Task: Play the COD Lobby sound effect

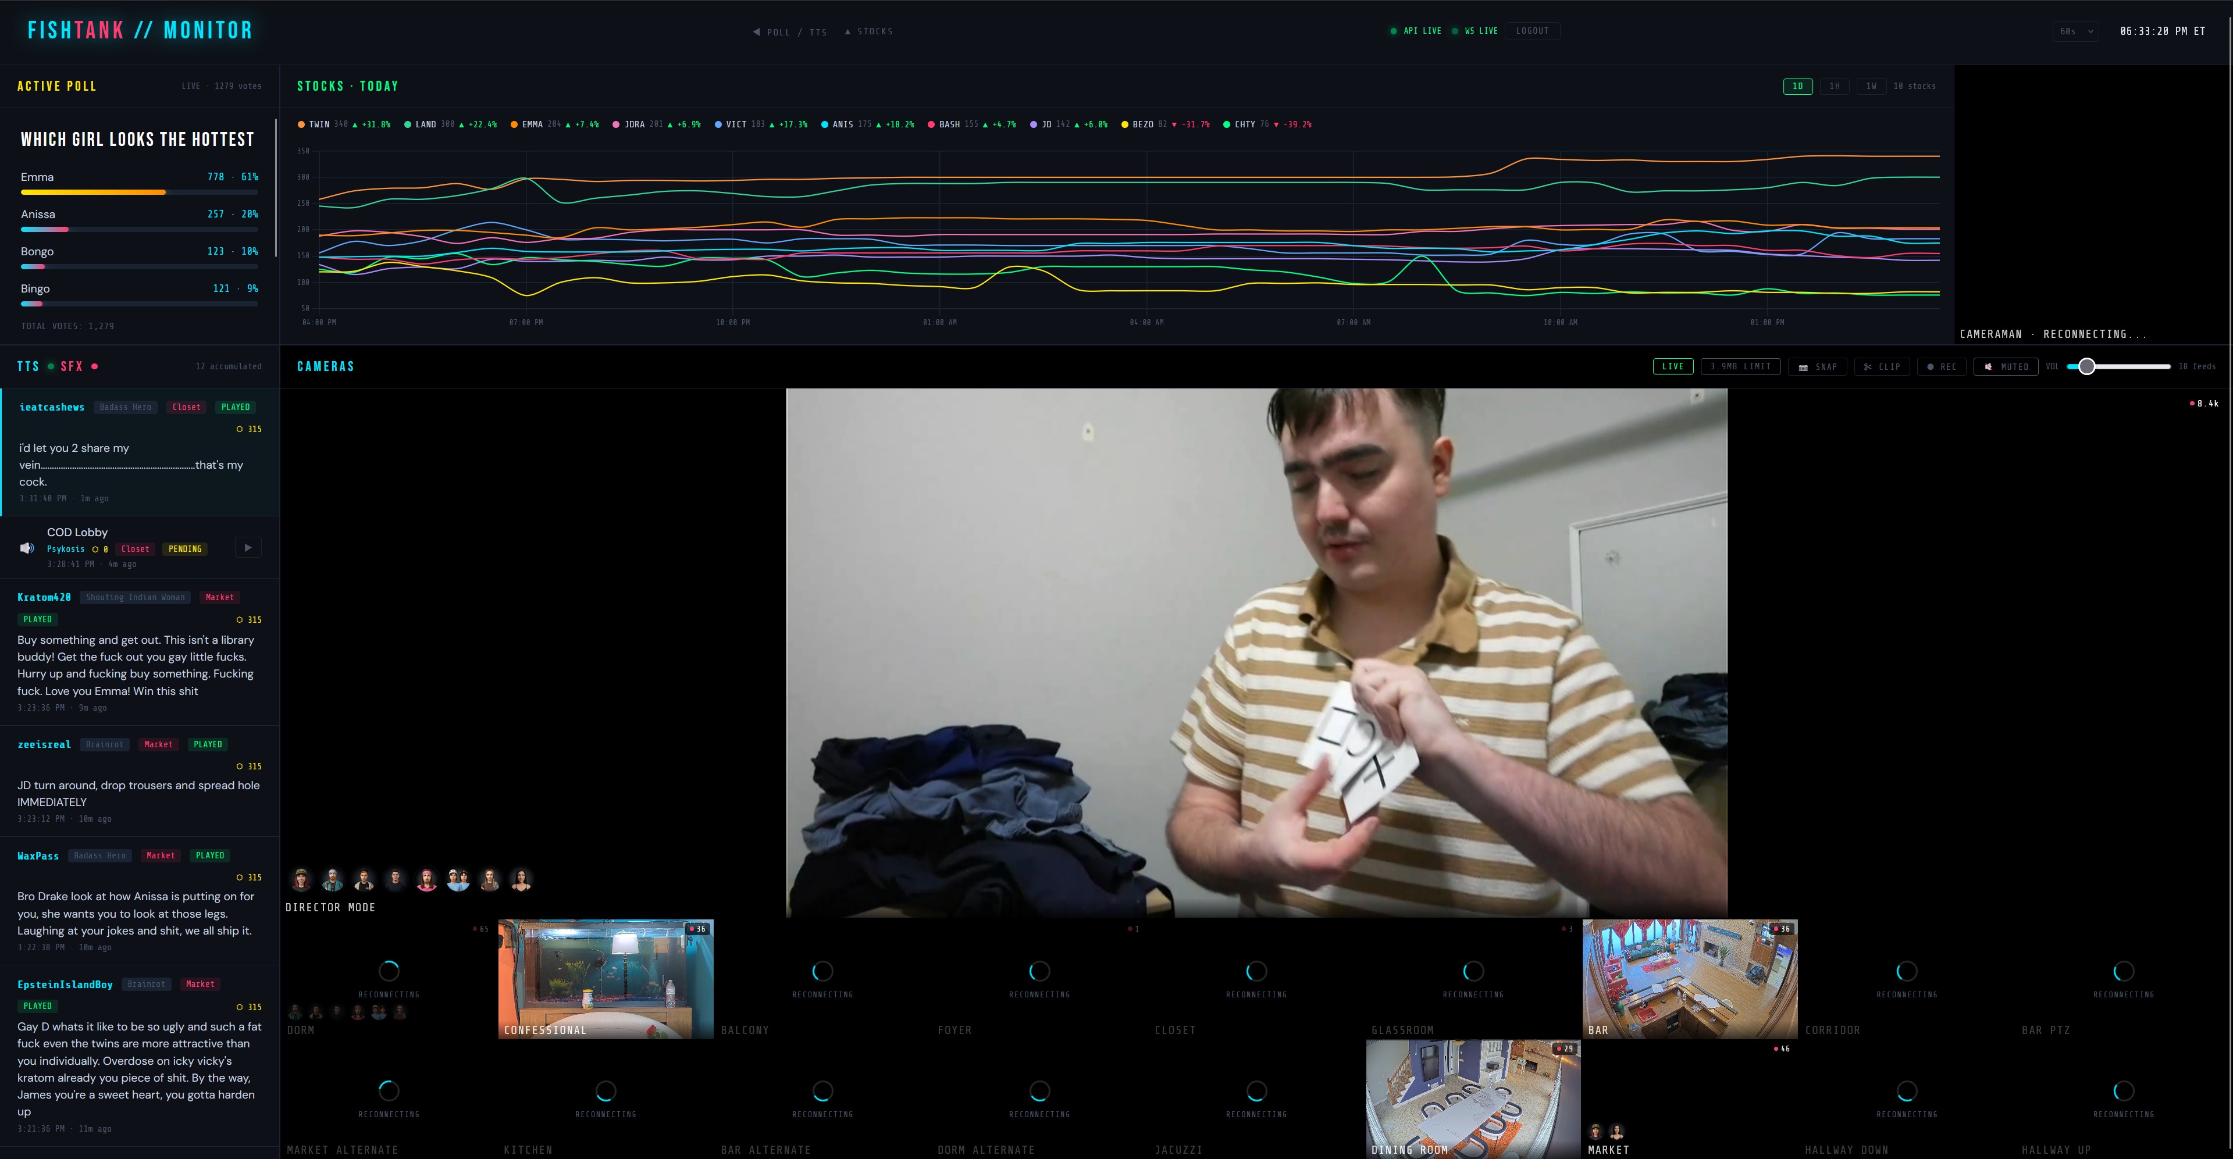Action: (x=248, y=548)
